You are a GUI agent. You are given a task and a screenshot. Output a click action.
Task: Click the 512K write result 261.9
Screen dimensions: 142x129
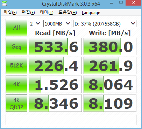(x=110, y=65)
